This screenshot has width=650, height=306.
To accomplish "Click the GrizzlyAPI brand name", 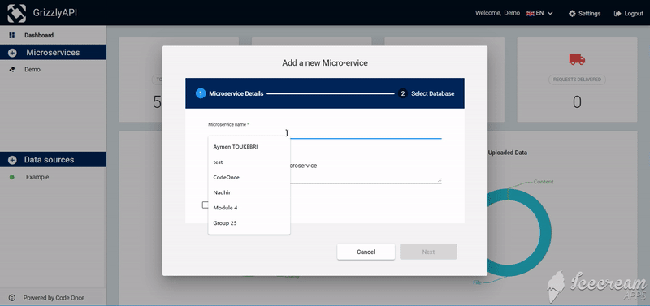I will coord(55,13).
